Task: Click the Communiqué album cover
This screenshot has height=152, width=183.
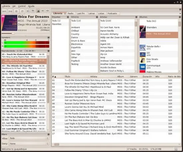Action: pos(143,67)
